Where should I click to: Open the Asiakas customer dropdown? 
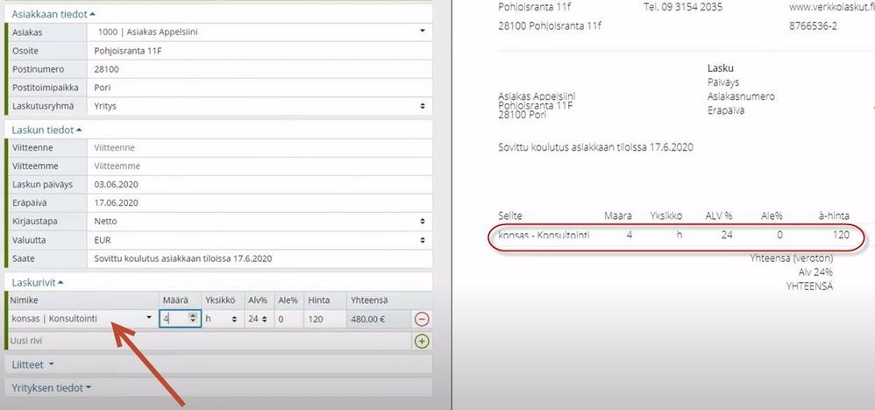260,32
